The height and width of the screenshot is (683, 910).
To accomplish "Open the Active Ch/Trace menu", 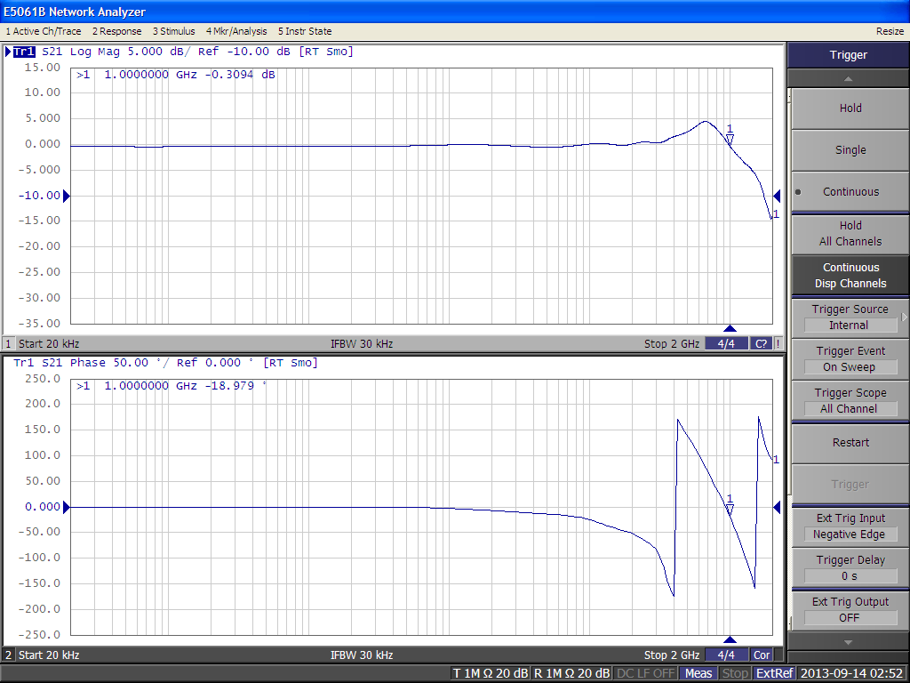I will 43,31.
